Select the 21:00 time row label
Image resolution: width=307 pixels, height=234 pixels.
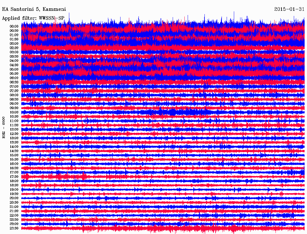14,207
